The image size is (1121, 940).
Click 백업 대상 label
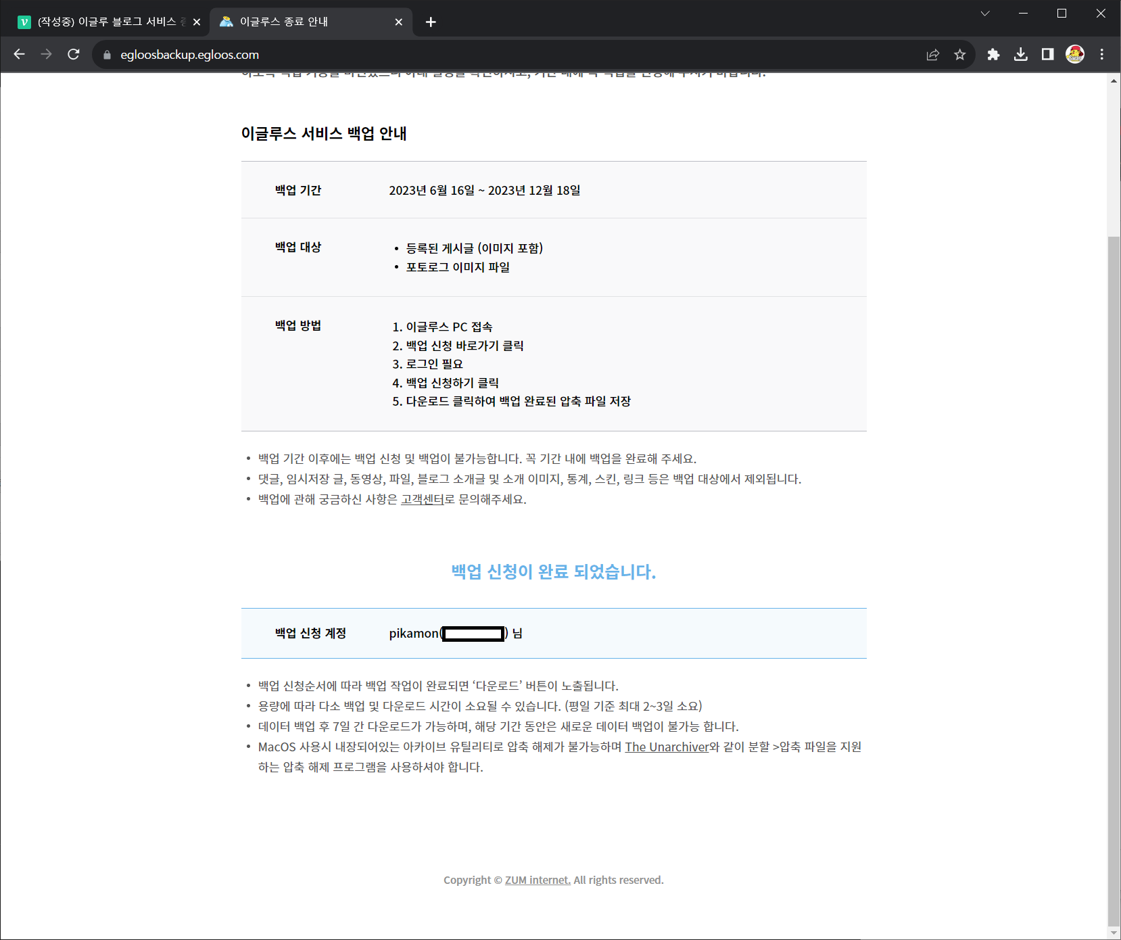point(298,247)
